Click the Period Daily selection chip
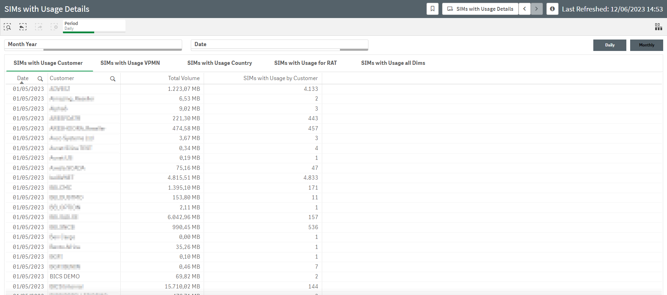Screen dimensions: 667x295 [94, 26]
